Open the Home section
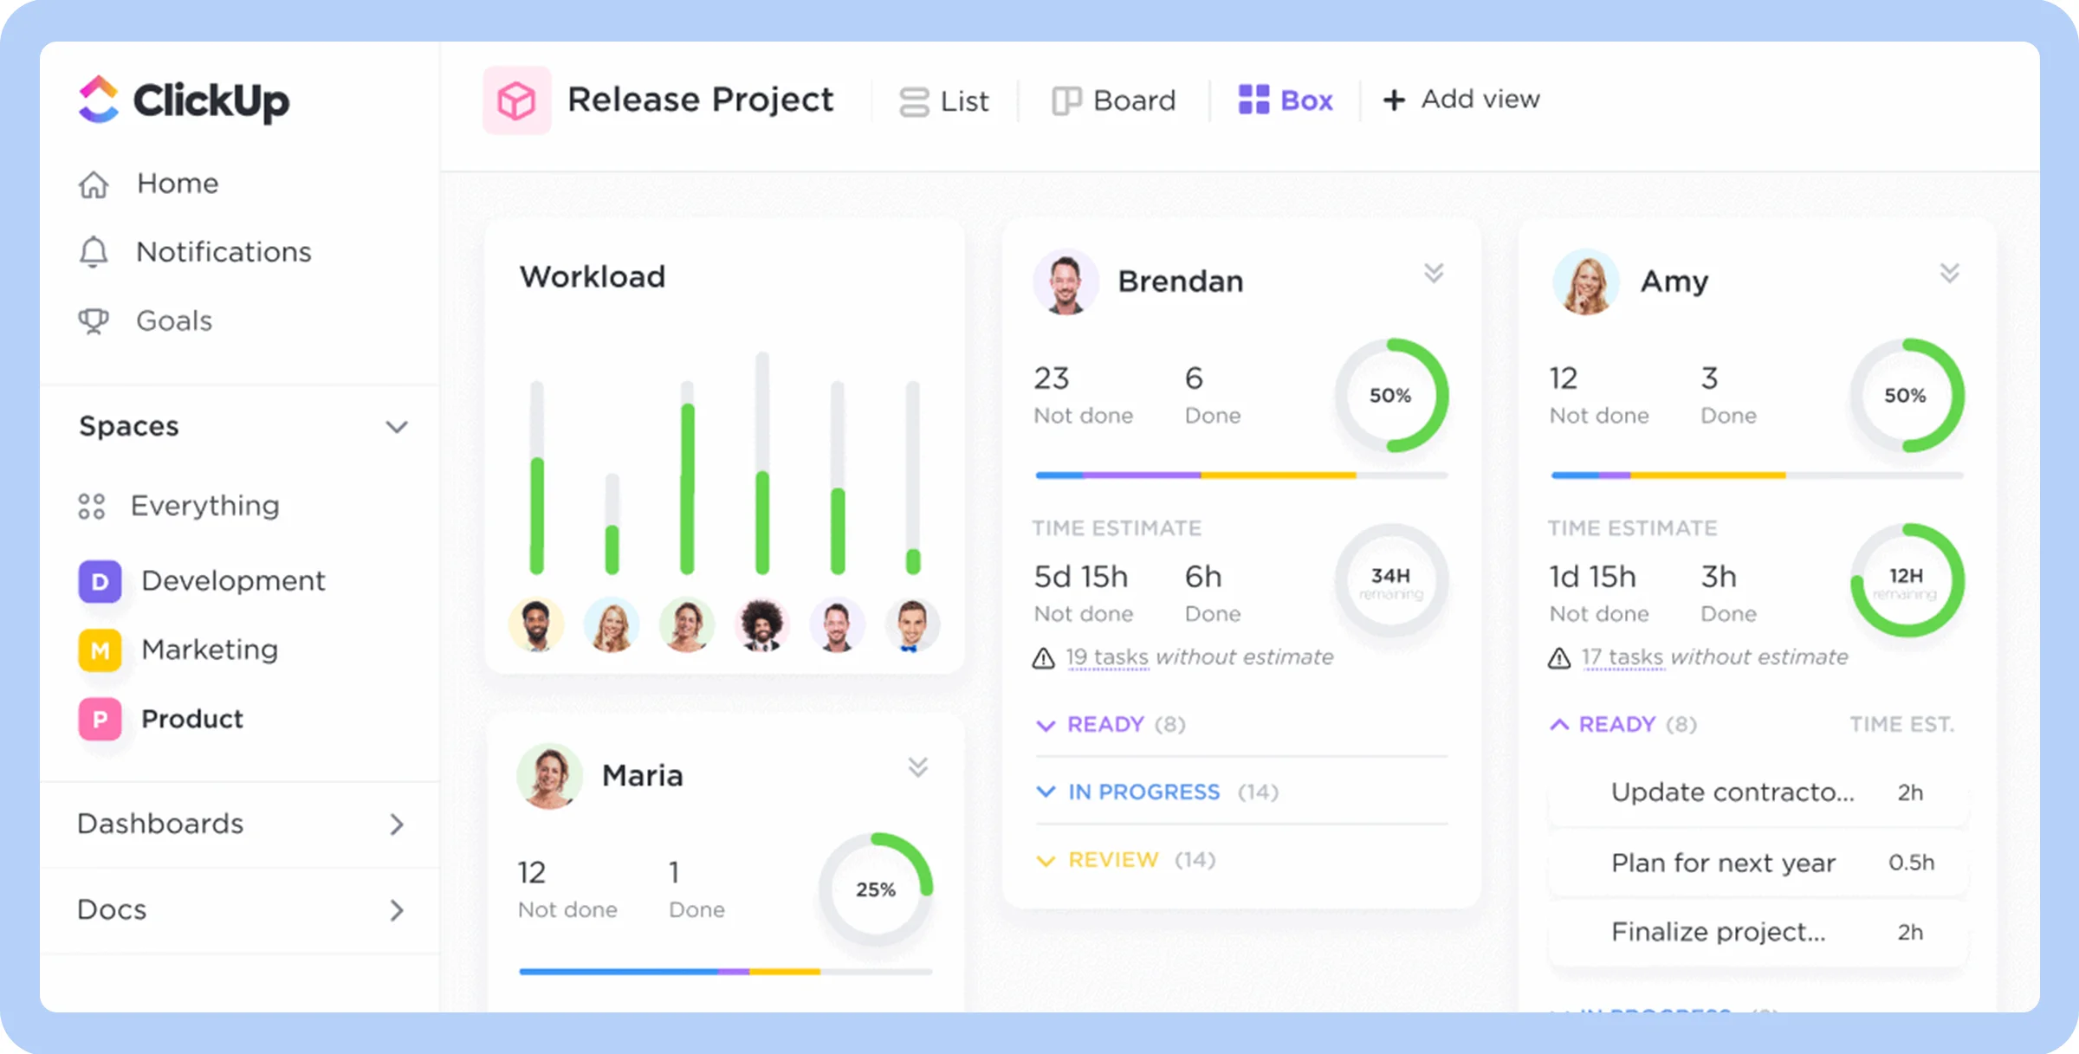 point(177,183)
